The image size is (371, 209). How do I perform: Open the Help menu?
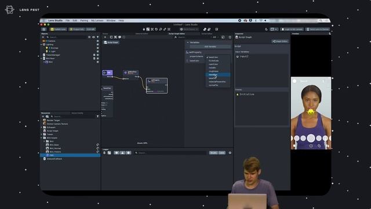pyautogui.click(x=121, y=21)
